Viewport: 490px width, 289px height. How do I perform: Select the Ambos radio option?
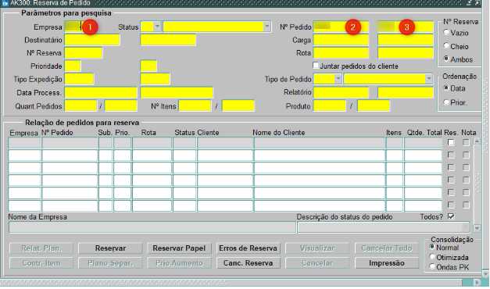pos(446,59)
